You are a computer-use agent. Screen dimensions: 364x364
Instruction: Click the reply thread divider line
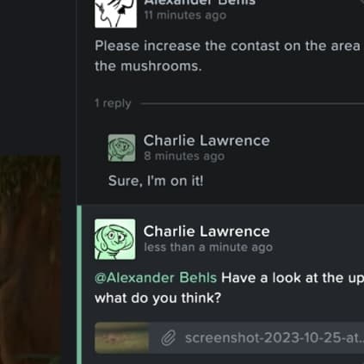pyautogui.click(x=252, y=103)
